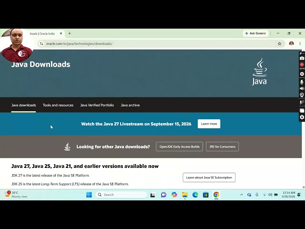
Task: Open Chrome profile avatar
Action: coord(291,43)
